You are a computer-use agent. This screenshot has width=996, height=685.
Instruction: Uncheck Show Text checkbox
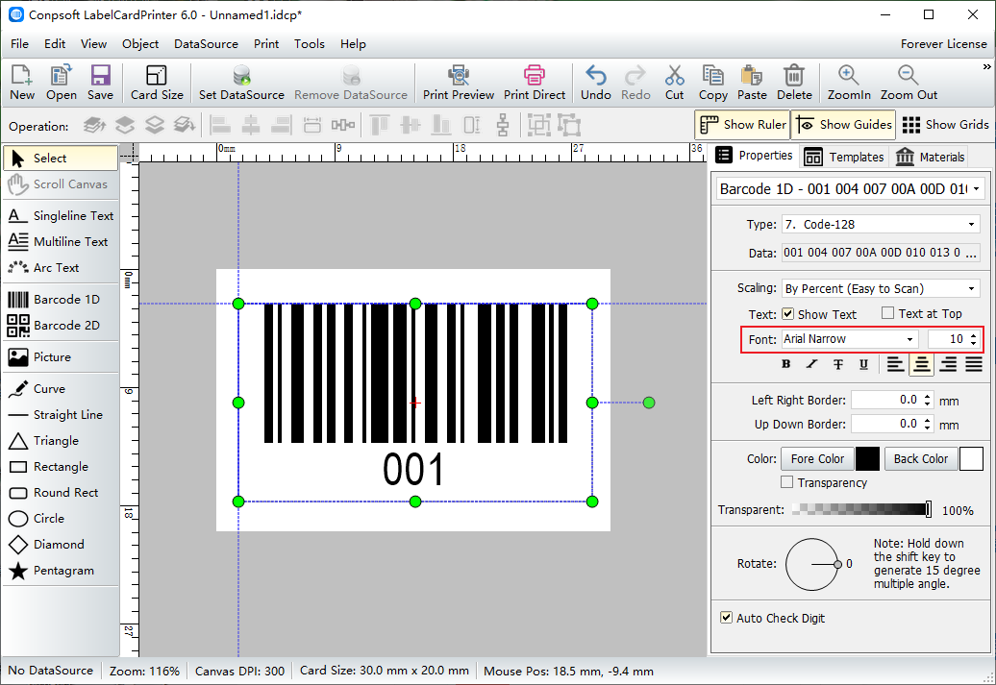click(x=787, y=313)
